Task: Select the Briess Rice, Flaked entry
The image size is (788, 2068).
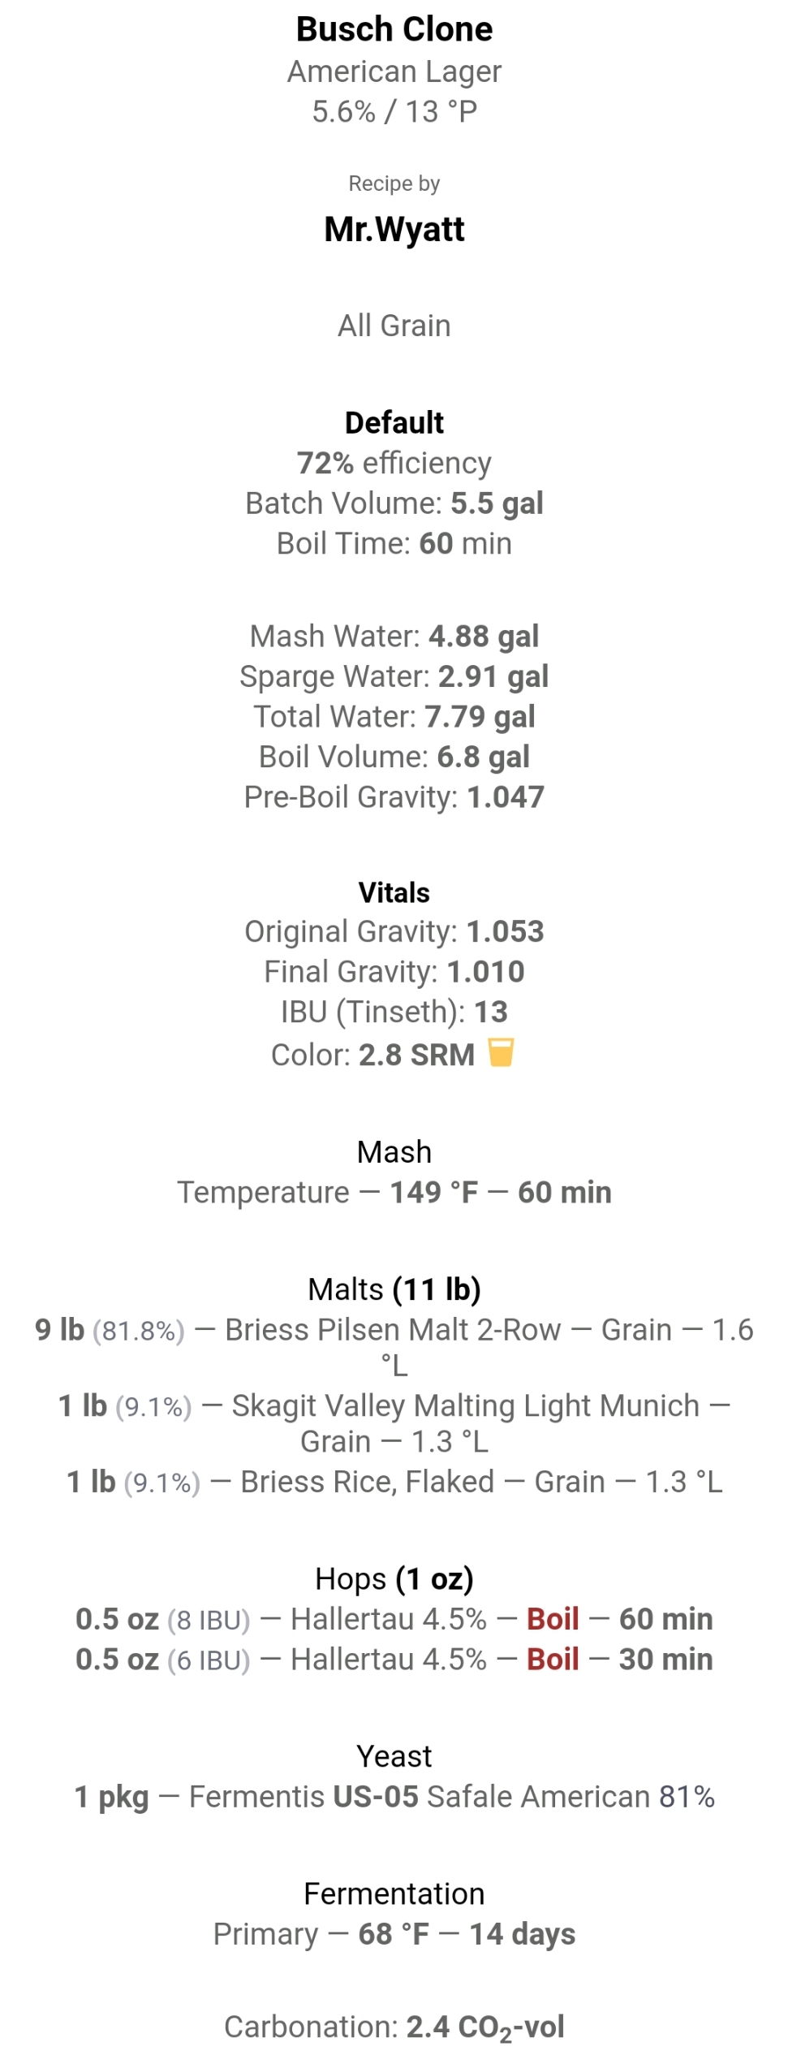Action: (394, 1483)
